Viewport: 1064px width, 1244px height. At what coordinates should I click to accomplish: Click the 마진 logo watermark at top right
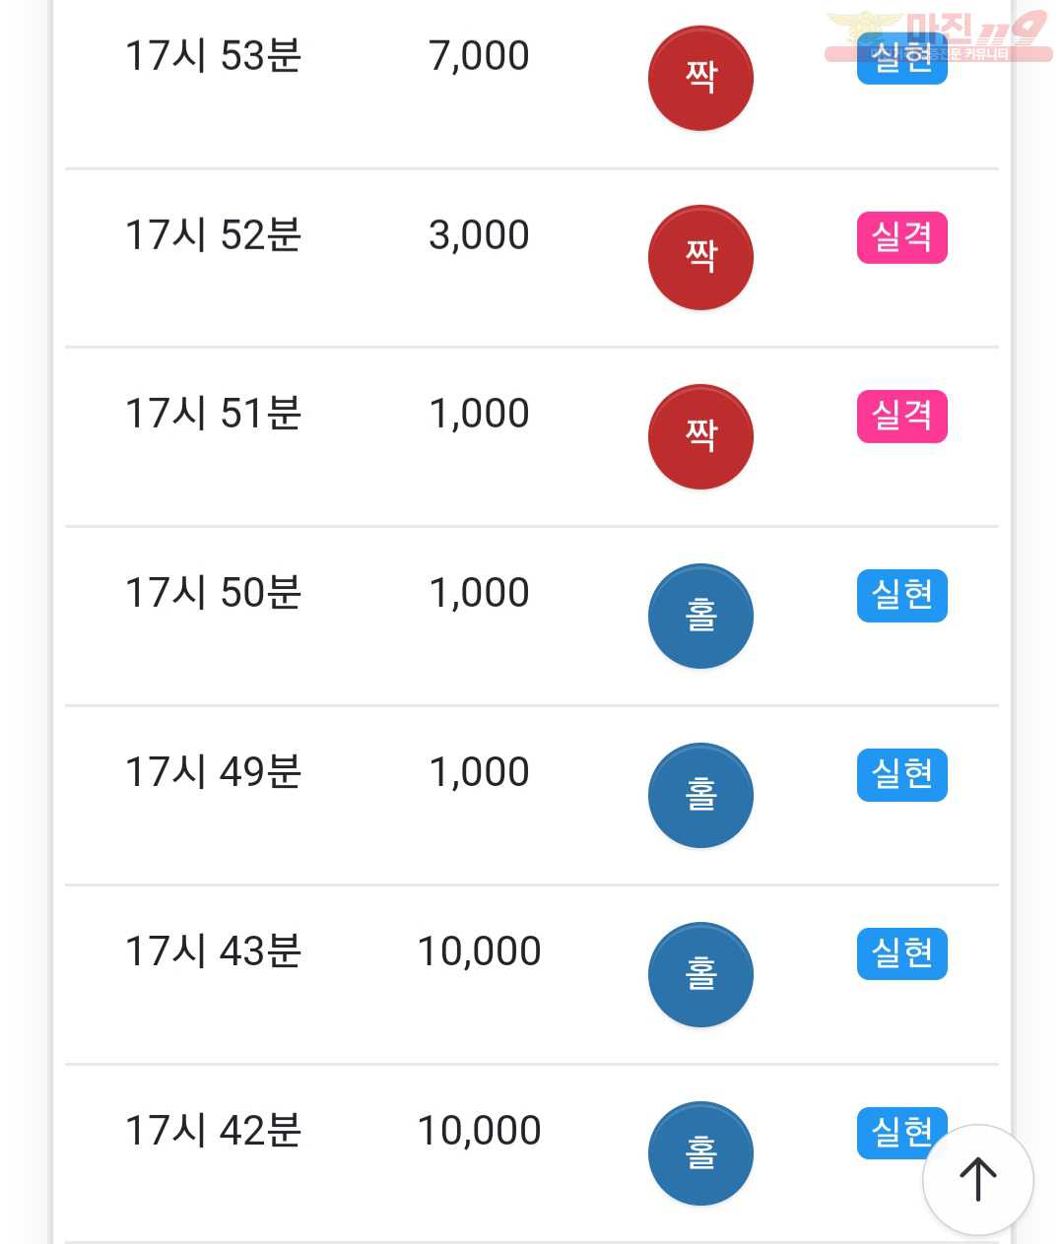click(x=938, y=36)
